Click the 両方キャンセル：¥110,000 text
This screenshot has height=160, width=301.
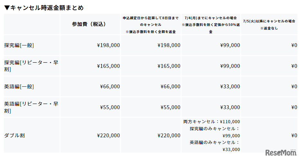pos(212,122)
